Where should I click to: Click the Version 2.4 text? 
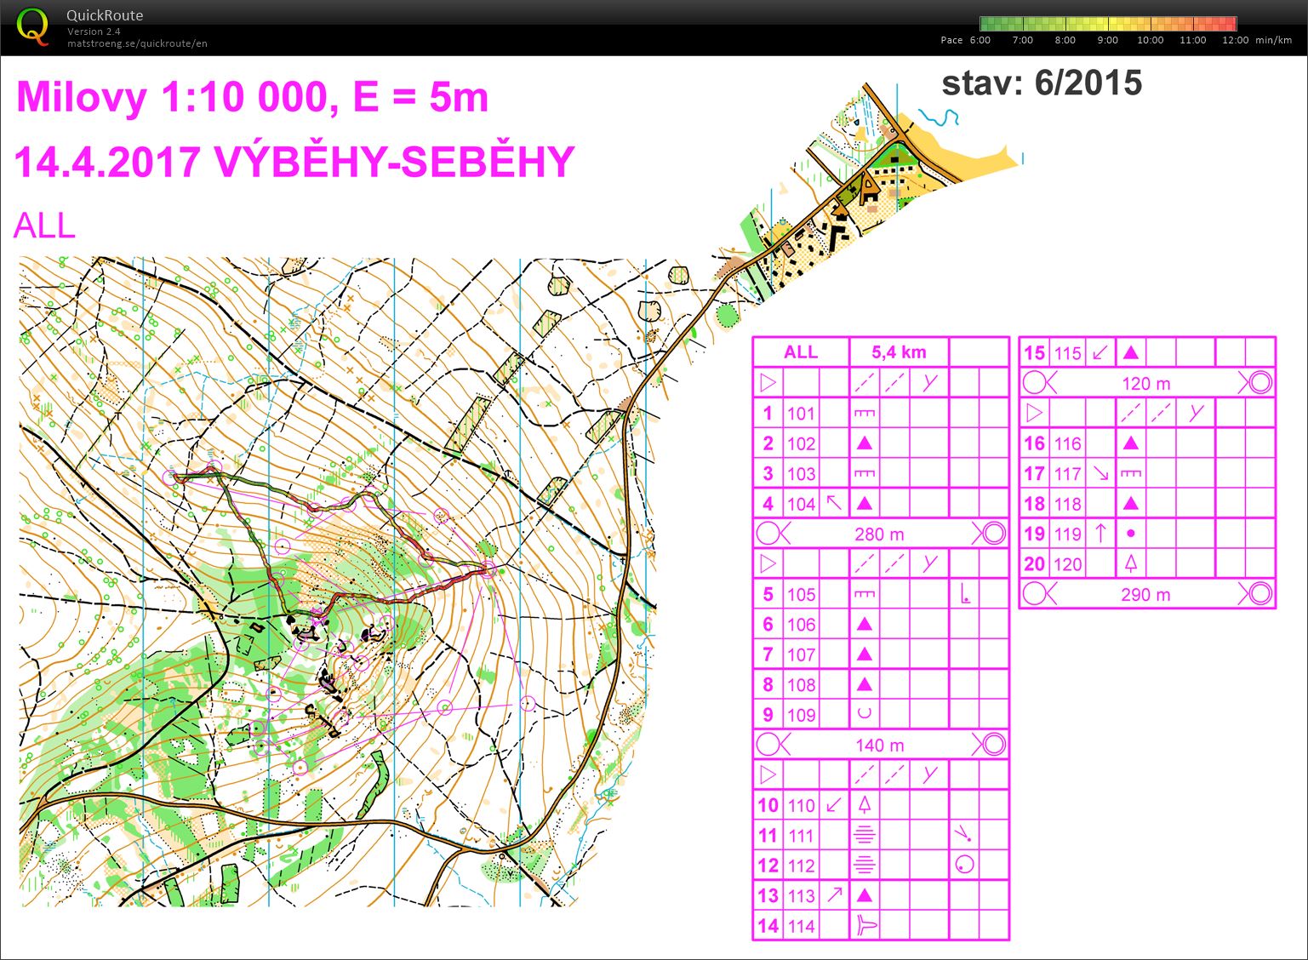(x=94, y=31)
